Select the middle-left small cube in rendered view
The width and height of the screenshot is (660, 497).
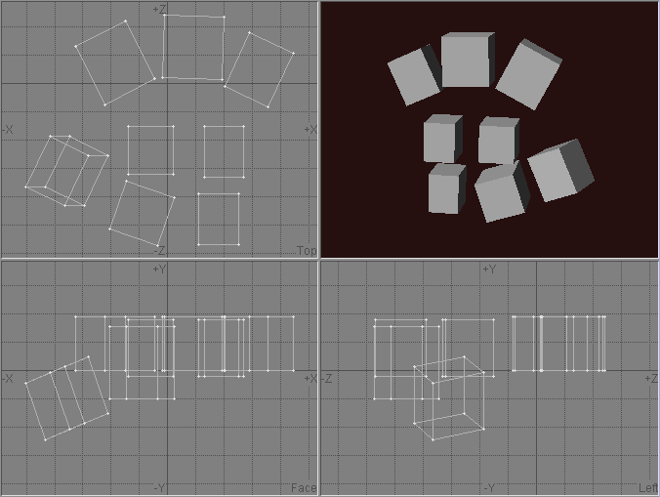point(443,139)
